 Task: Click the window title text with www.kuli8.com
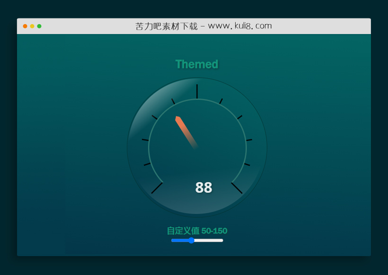tap(203, 26)
